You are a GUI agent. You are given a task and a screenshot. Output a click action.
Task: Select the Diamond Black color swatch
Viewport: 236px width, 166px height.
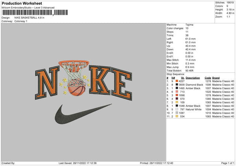(177, 85)
